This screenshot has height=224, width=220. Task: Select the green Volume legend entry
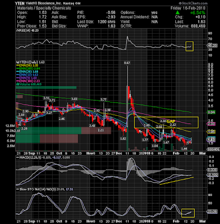click(x=29, y=85)
